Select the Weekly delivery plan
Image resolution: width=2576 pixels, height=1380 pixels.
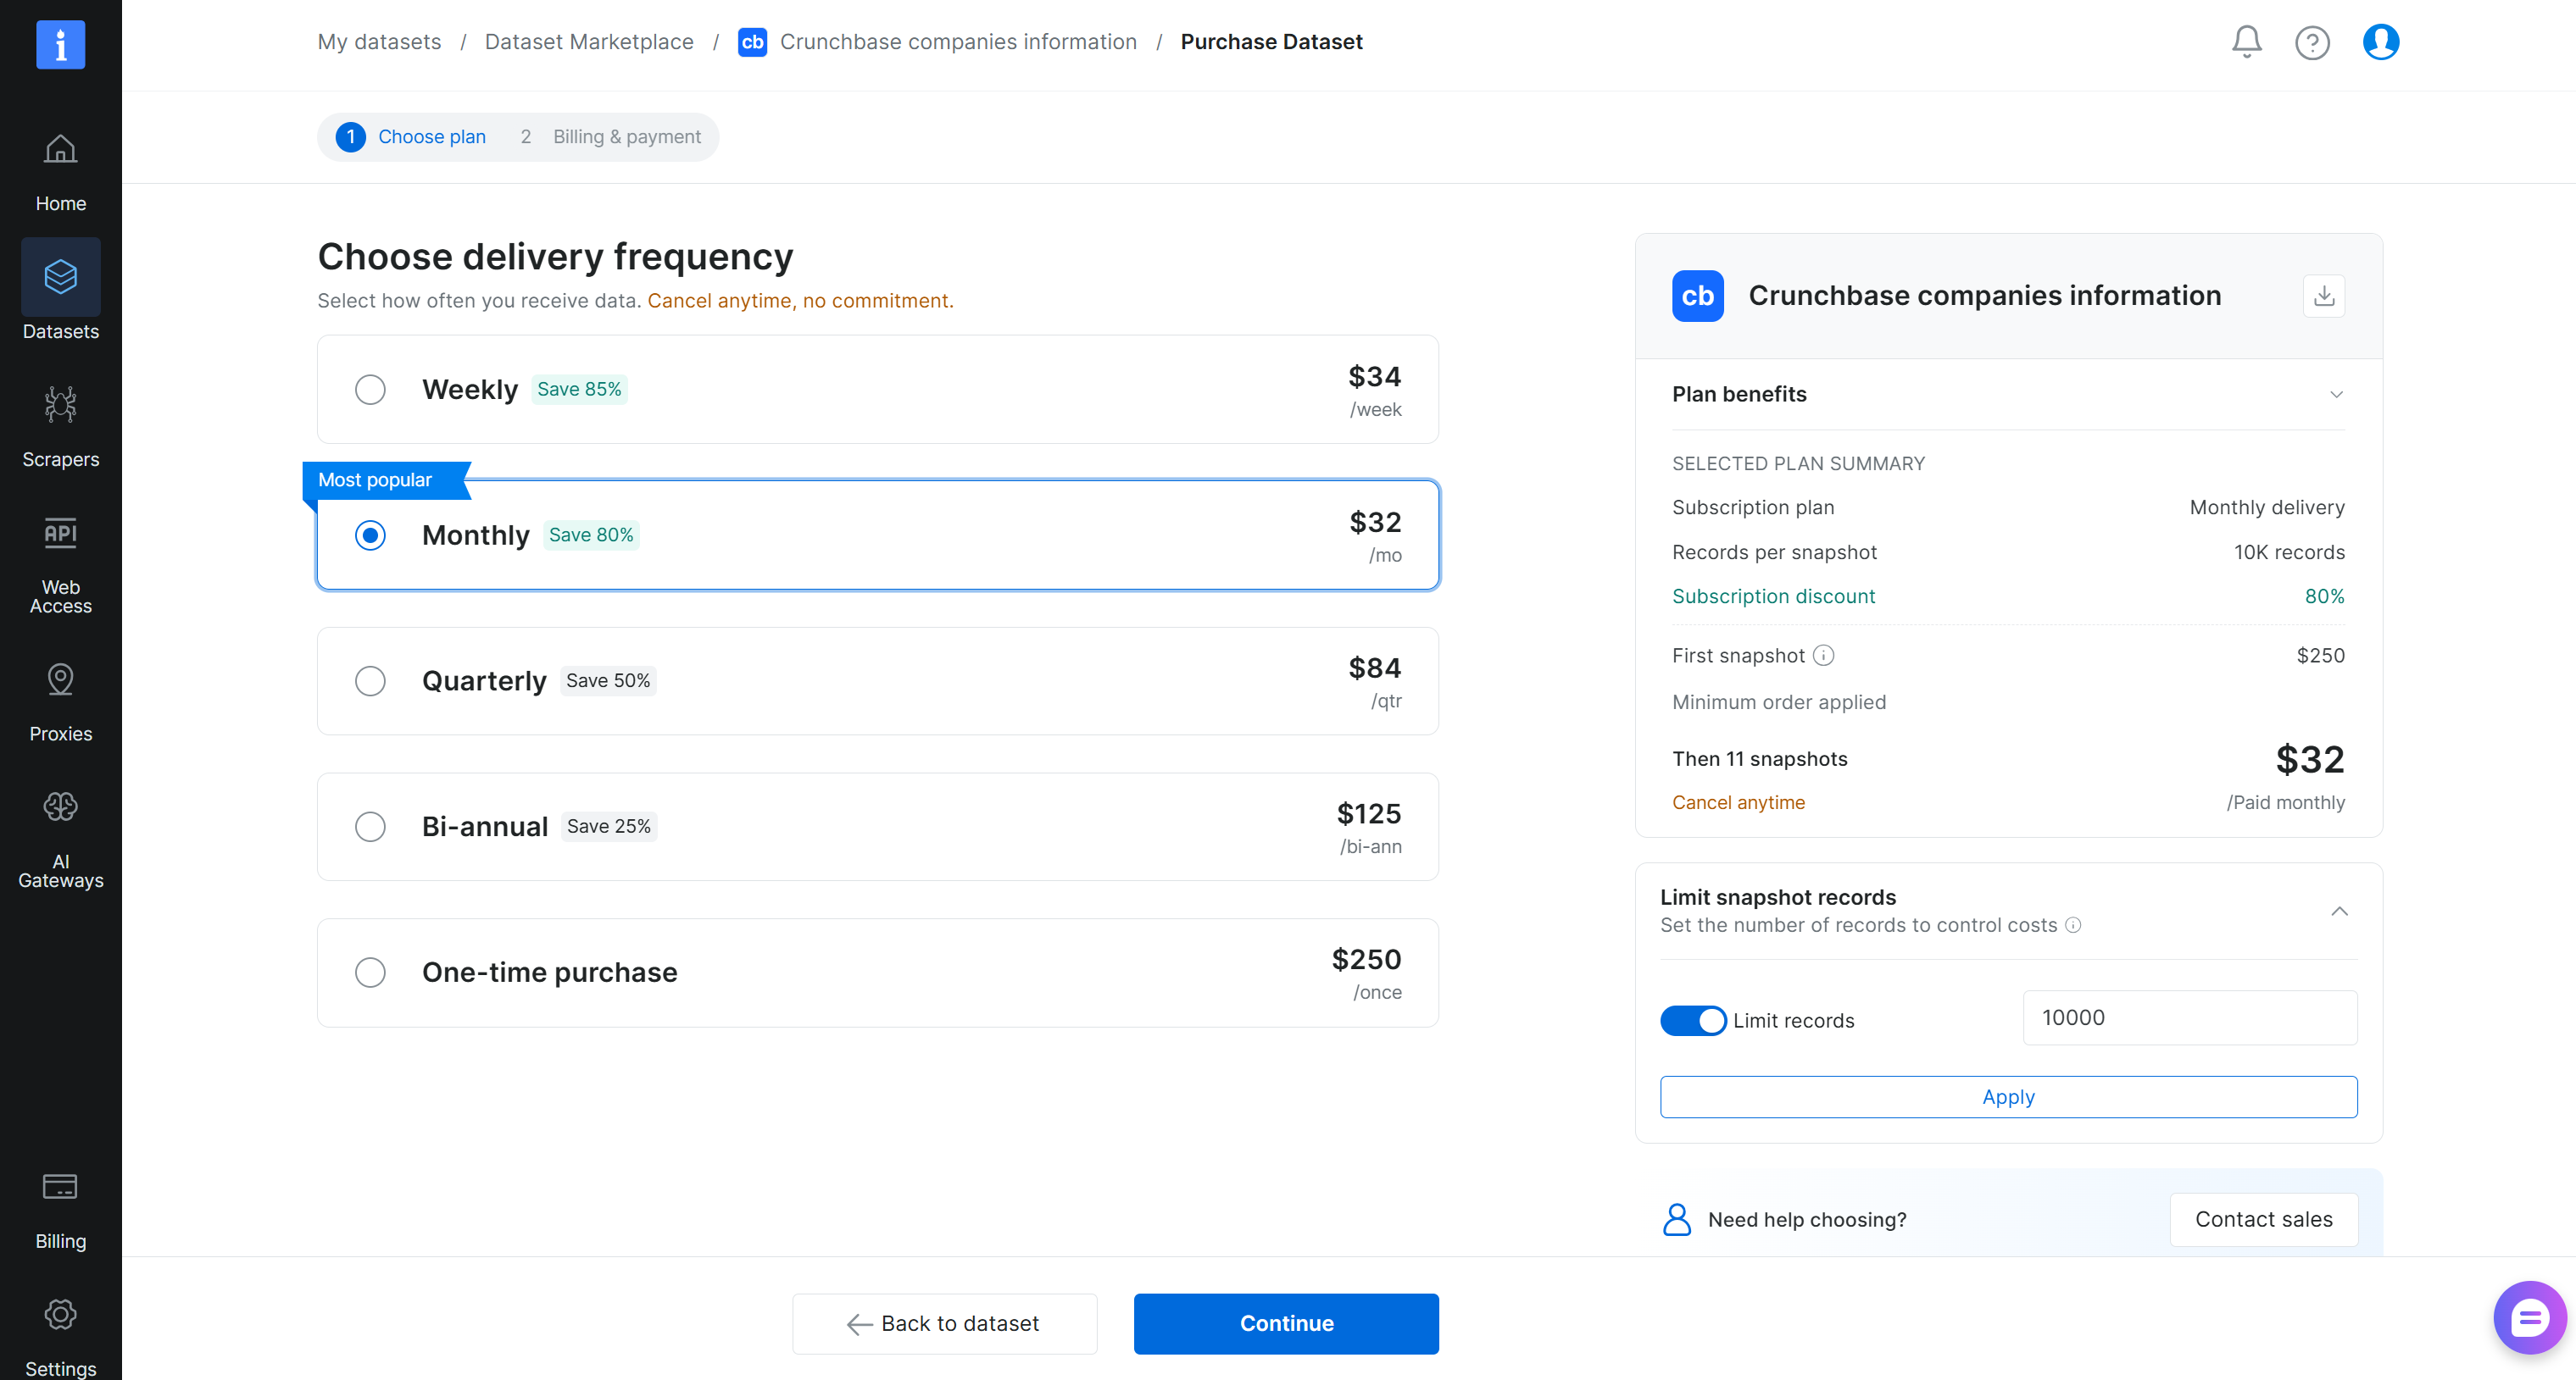pos(878,390)
